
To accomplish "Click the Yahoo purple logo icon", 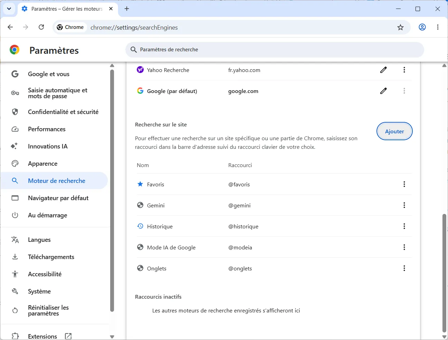I will coord(140,70).
